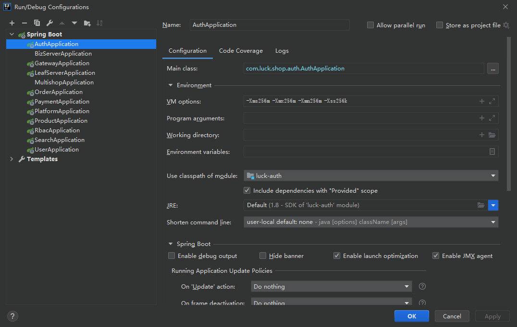517x327 pixels.
Task: Expand the Templates tree node
Action: (12, 159)
